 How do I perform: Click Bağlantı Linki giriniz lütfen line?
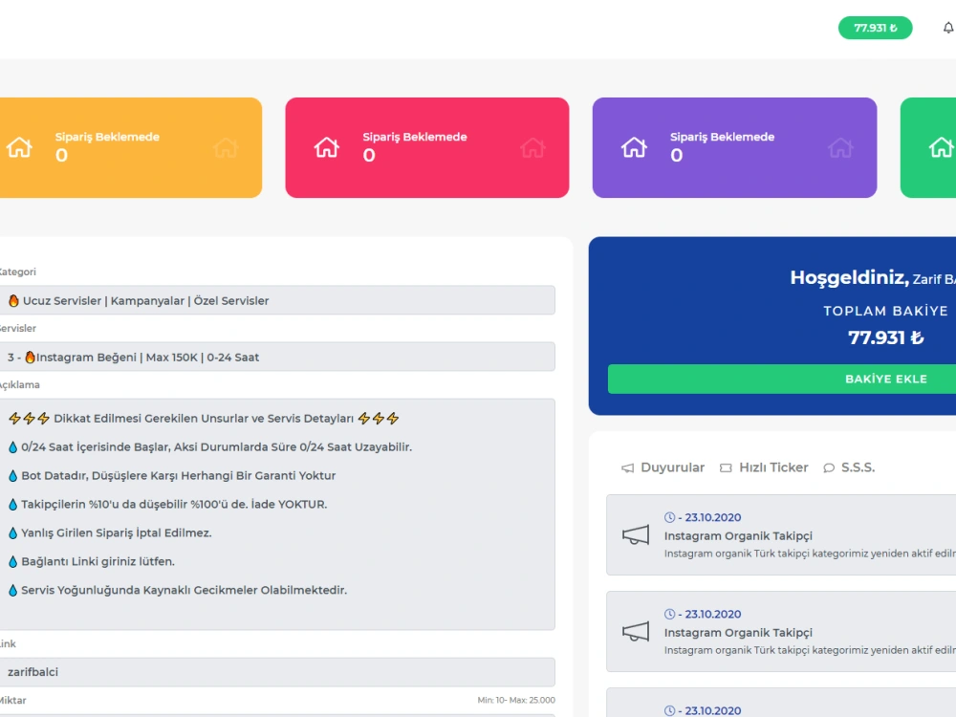pyautogui.click(x=92, y=561)
